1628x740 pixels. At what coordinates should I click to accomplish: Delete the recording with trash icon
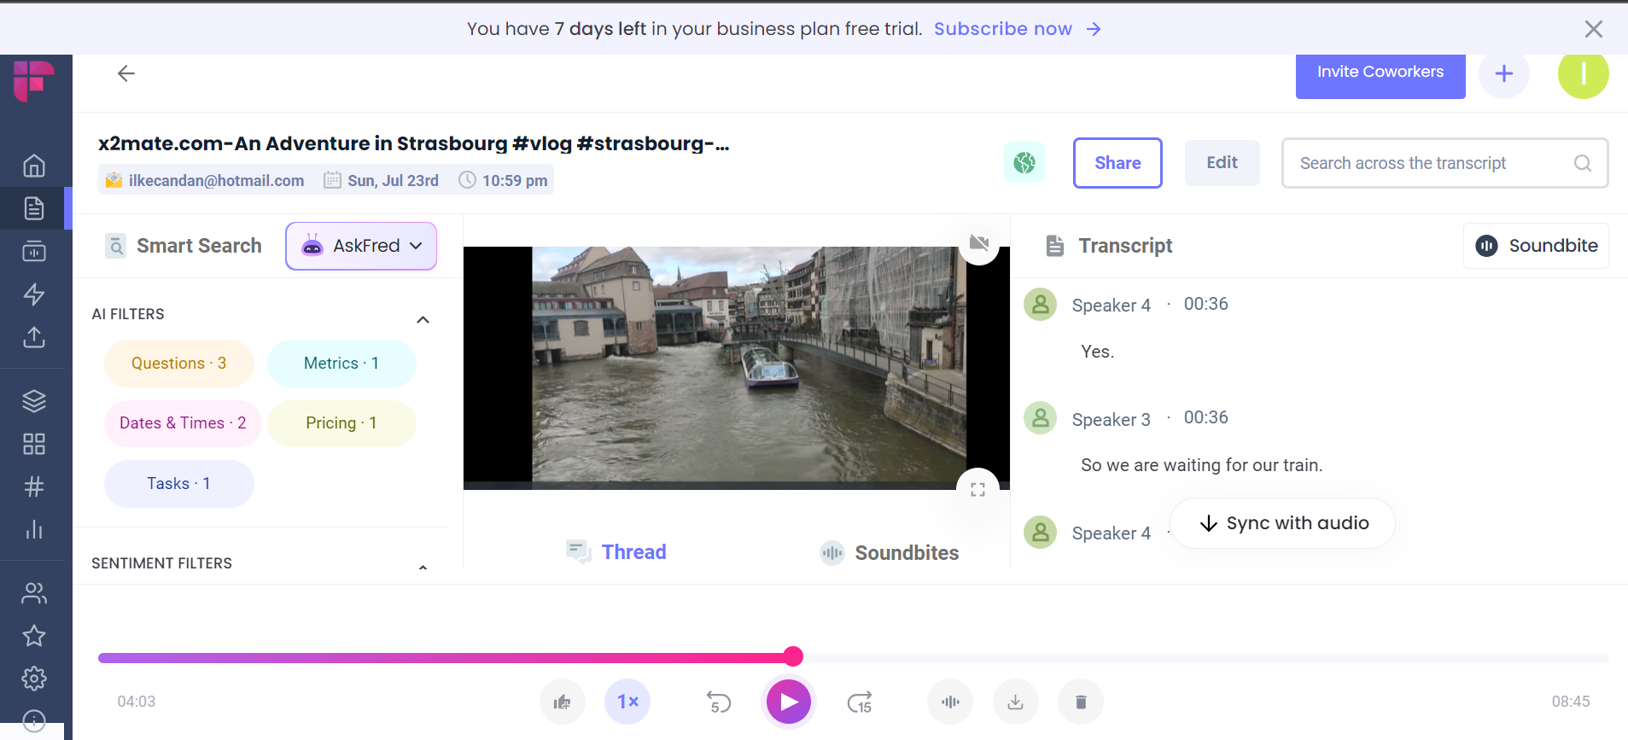click(1080, 702)
